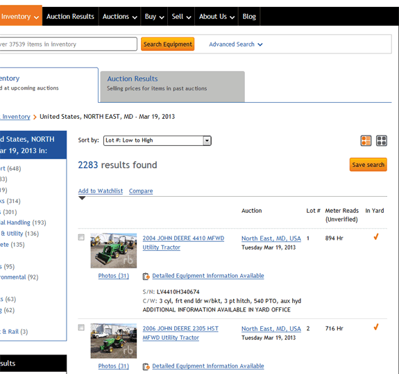Image resolution: width=399 pixels, height=374 pixels.
Task: Filter by category with (135) items
Action: click(12, 245)
